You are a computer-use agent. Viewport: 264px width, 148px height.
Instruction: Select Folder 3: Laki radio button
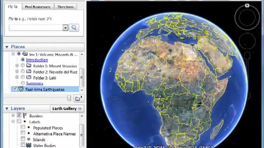click(23, 77)
